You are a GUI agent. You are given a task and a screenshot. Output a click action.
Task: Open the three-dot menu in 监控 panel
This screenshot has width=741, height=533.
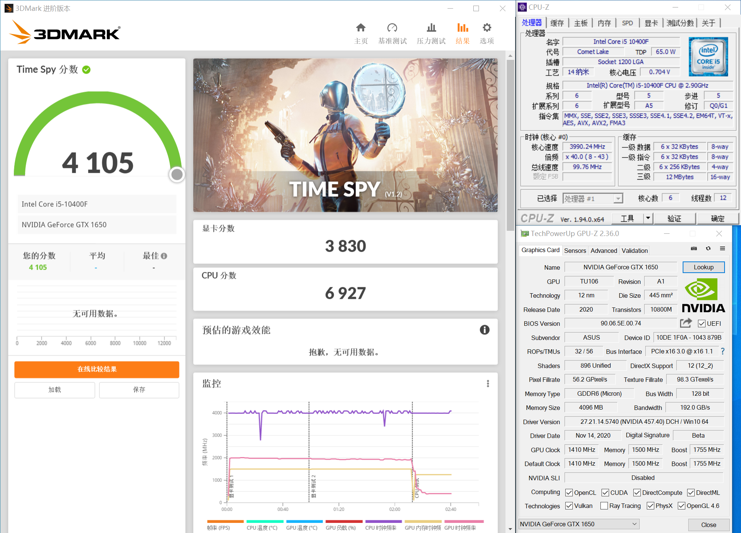488,383
